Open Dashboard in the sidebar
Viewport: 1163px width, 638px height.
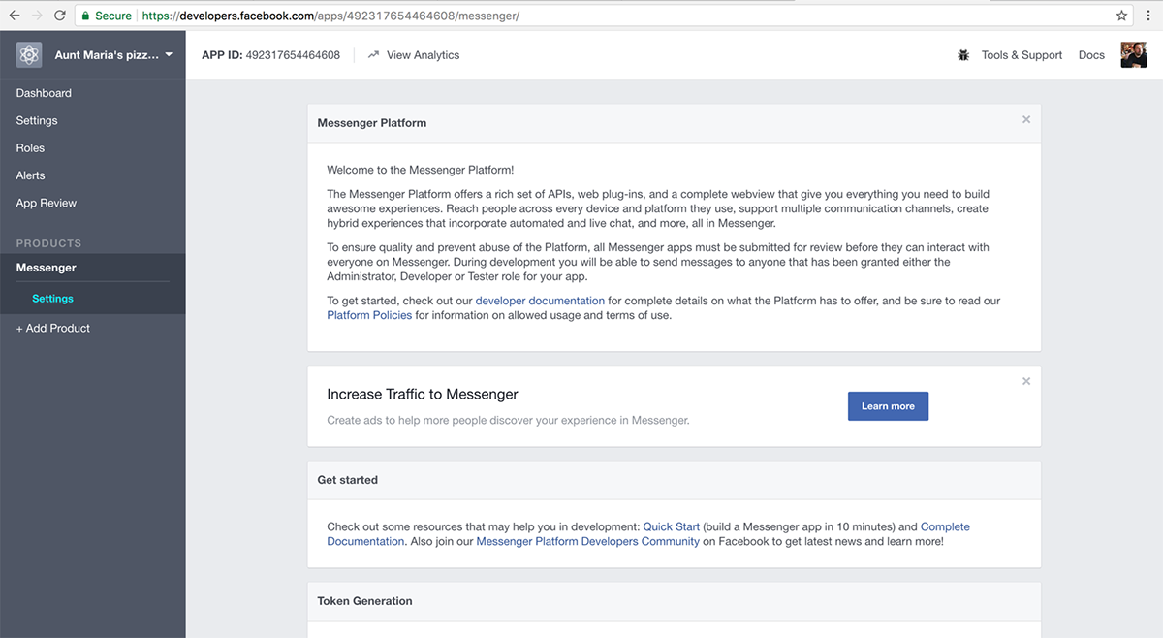click(44, 93)
